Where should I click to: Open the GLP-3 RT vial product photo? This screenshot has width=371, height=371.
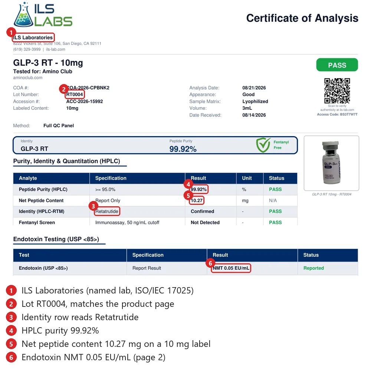click(x=331, y=163)
